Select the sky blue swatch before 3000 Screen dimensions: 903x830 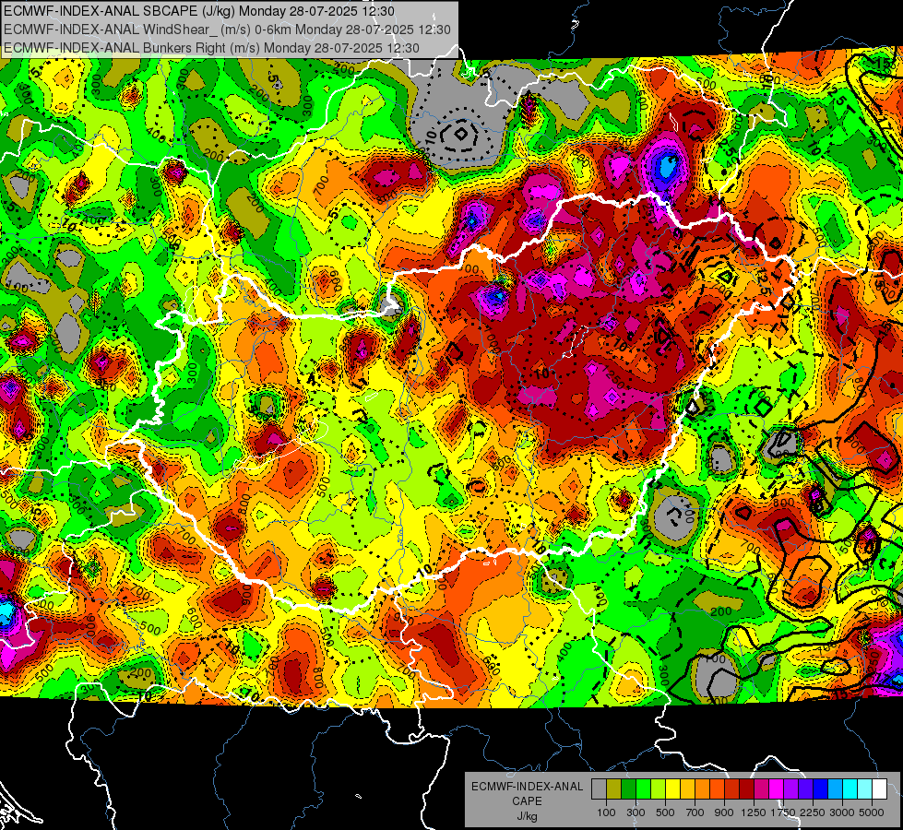tap(835, 789)
